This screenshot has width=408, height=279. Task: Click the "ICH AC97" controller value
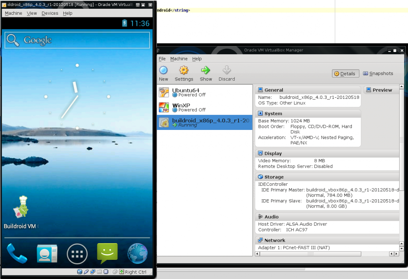pos(296,230)
